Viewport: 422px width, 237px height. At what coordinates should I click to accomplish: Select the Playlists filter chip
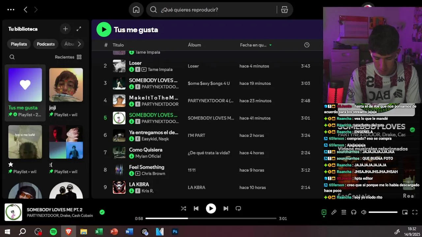(x=19, y=44)
